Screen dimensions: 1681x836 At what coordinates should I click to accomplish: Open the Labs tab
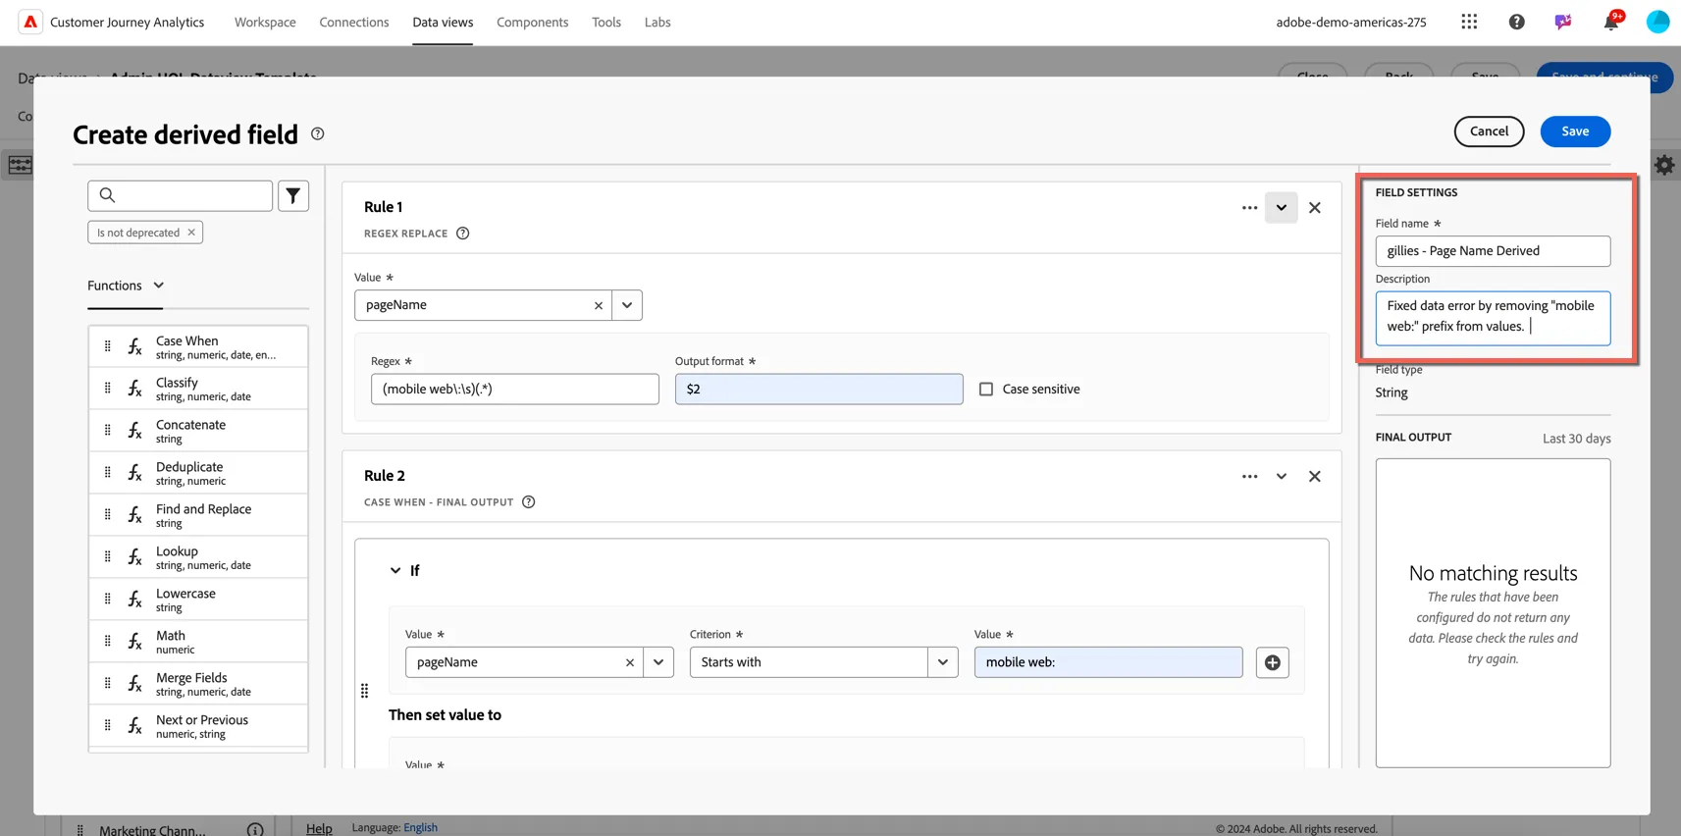(657, 22)
